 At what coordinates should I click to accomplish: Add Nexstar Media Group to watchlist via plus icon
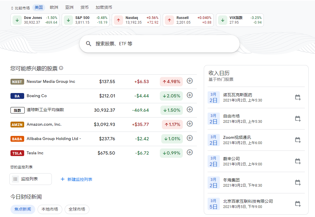tap(190, 81)
